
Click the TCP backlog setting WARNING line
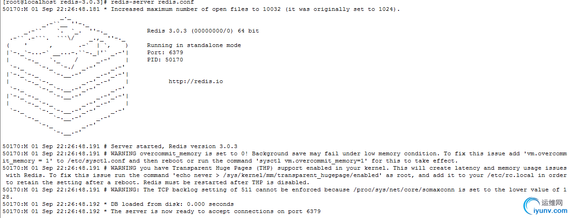point(285,193)
